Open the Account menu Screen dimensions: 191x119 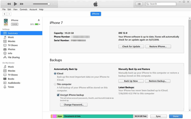click(33, 9)
